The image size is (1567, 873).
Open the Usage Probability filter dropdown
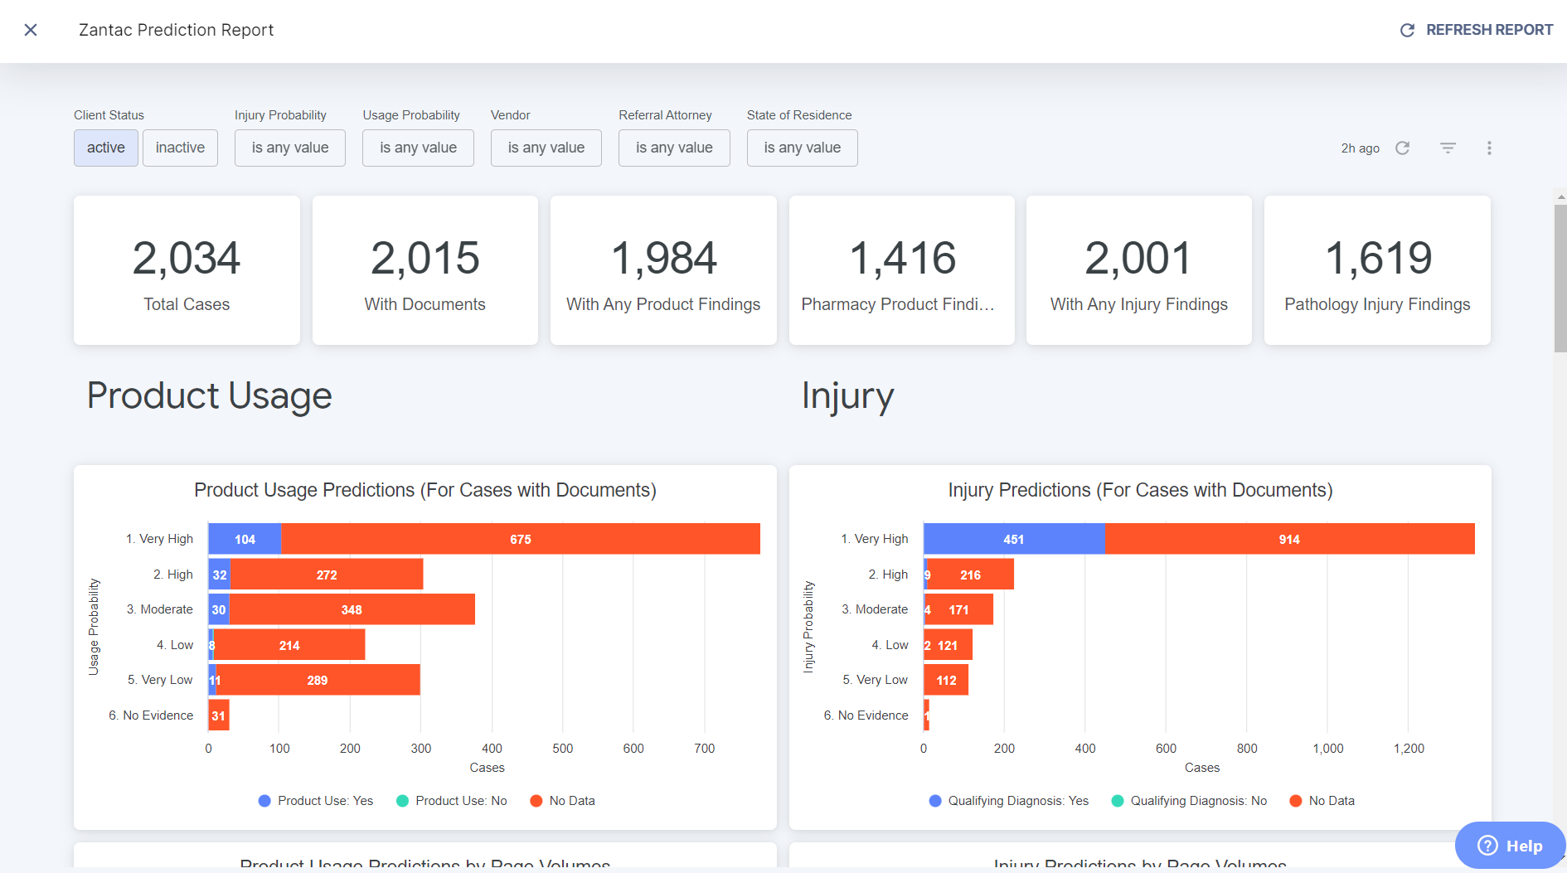point(418,148)
